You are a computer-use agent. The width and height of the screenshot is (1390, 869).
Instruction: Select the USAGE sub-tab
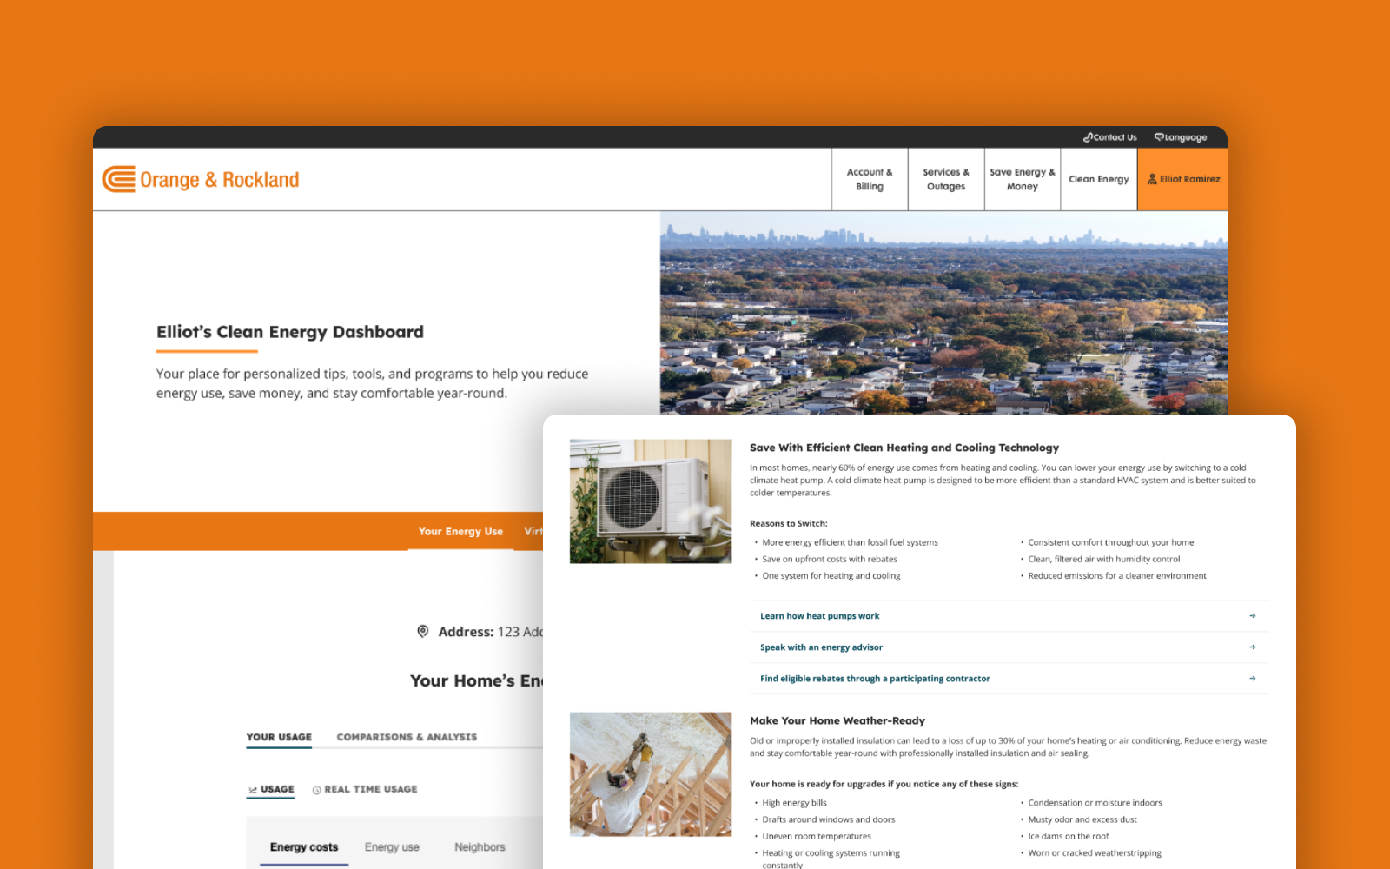point(271,789)
